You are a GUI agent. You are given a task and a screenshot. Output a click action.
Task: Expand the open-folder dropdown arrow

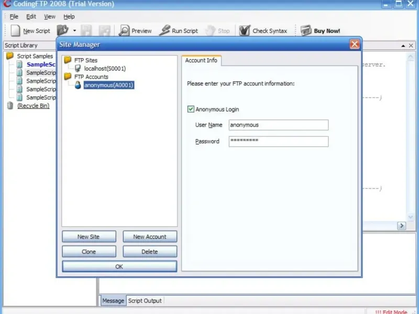point(74,31)
